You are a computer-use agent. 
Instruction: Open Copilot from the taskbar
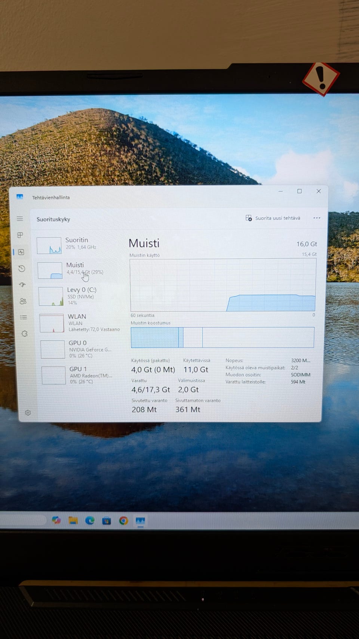tap(56, 520)
